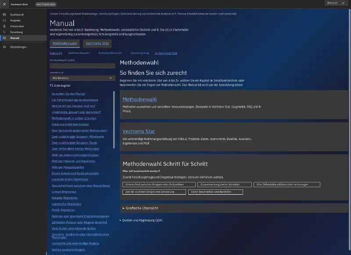This screenshot has width=351, height=255.
Task: Open Lineare Regression chapter
Action: pyautogui.click(x=64, y=192)
